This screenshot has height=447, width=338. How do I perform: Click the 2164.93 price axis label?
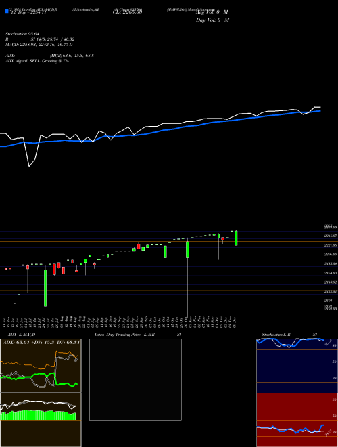pos(331,273)
